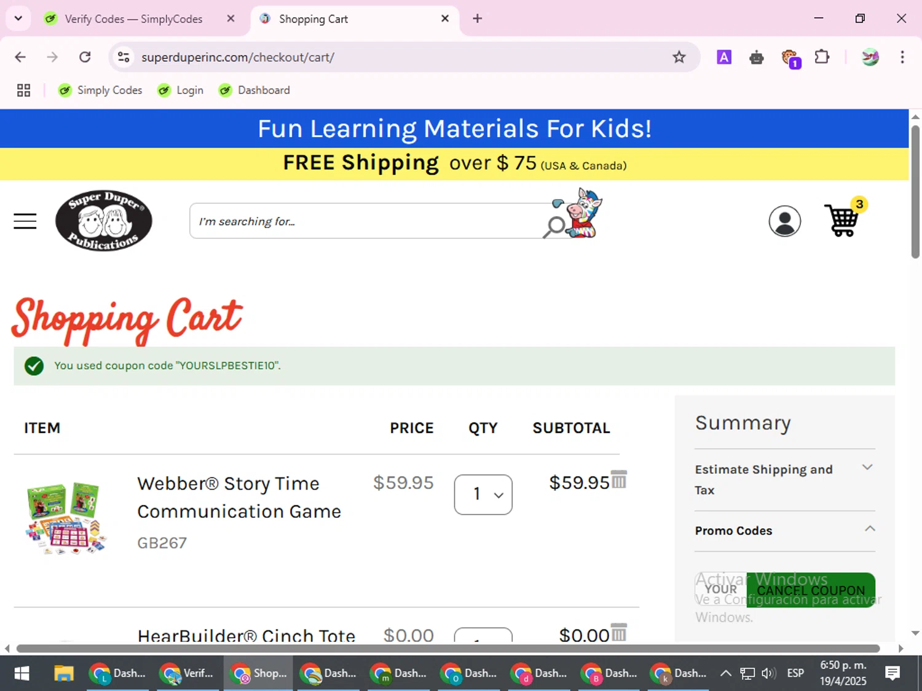Open the Chrome profile avatar
Image resolution: width=922 pixels, height=691 pixels.
click(x=870, y=57)
